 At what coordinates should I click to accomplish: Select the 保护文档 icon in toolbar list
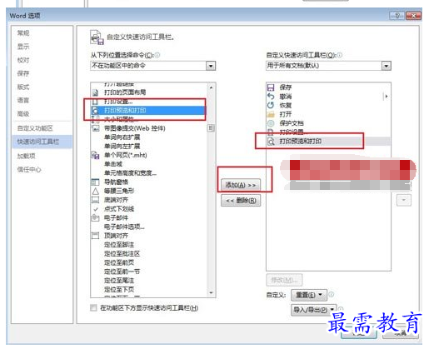tap(271, 123)
